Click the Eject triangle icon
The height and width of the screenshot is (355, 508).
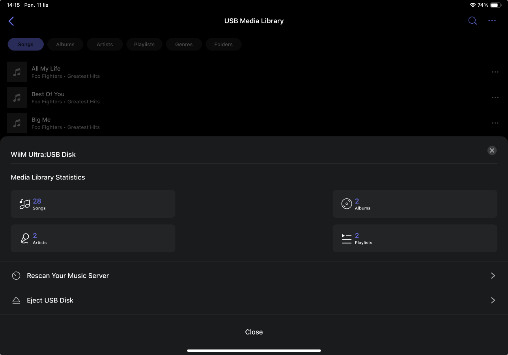(16, 301)
